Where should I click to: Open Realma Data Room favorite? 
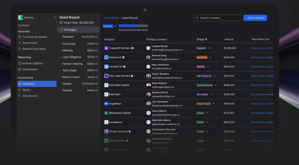tap(32, 49)
